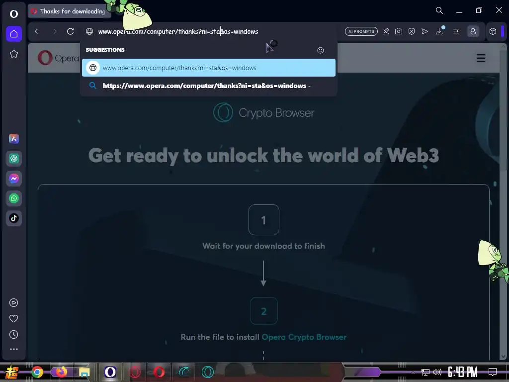Click the ad blocker shield icon
This screenshot has height=382, width=509.
click(x=412, y=31)
